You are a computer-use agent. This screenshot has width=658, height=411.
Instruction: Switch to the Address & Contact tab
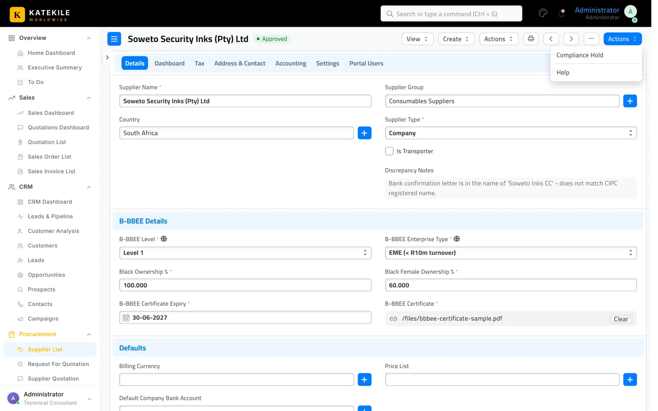click(x=240, y=63)
